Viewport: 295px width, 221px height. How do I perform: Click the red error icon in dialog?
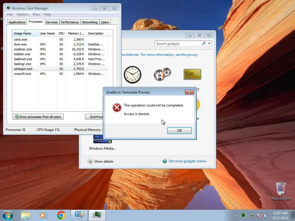(x=117, y=108)
